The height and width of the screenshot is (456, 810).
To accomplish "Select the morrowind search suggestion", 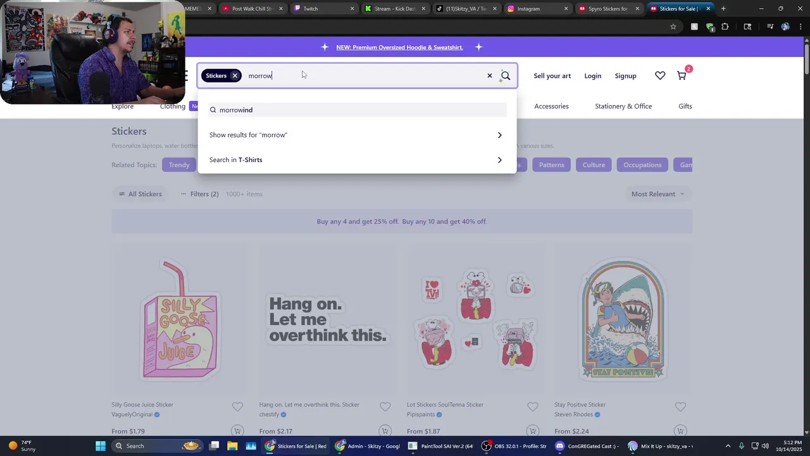I will click(358, 110).
